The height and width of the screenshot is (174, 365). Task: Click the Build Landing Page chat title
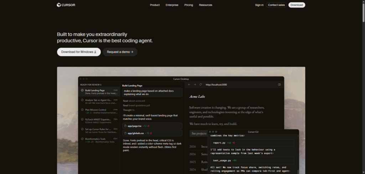point(132,86)
